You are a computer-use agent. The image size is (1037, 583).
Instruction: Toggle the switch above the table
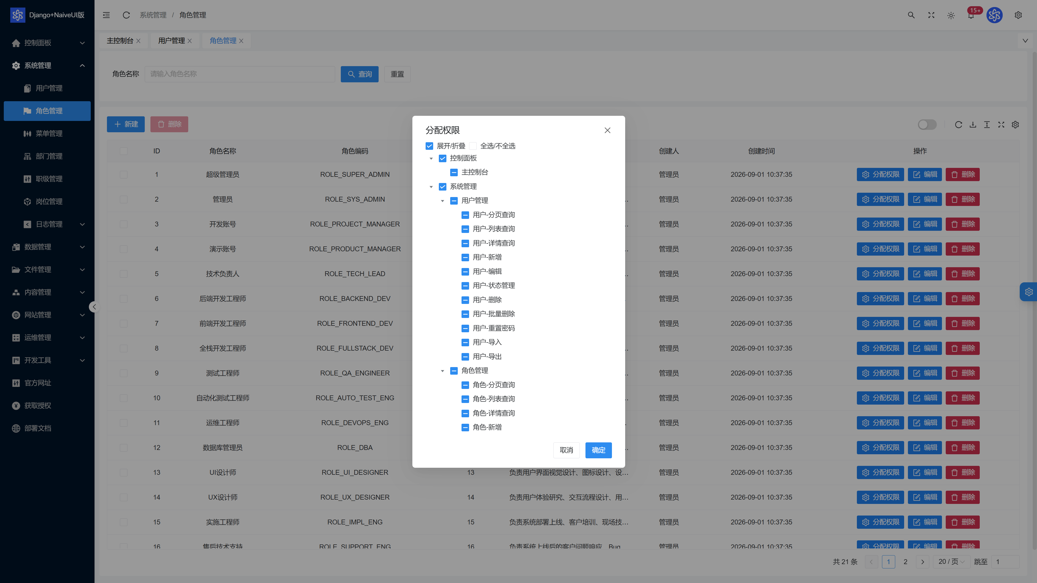click(x=927, y=124)
